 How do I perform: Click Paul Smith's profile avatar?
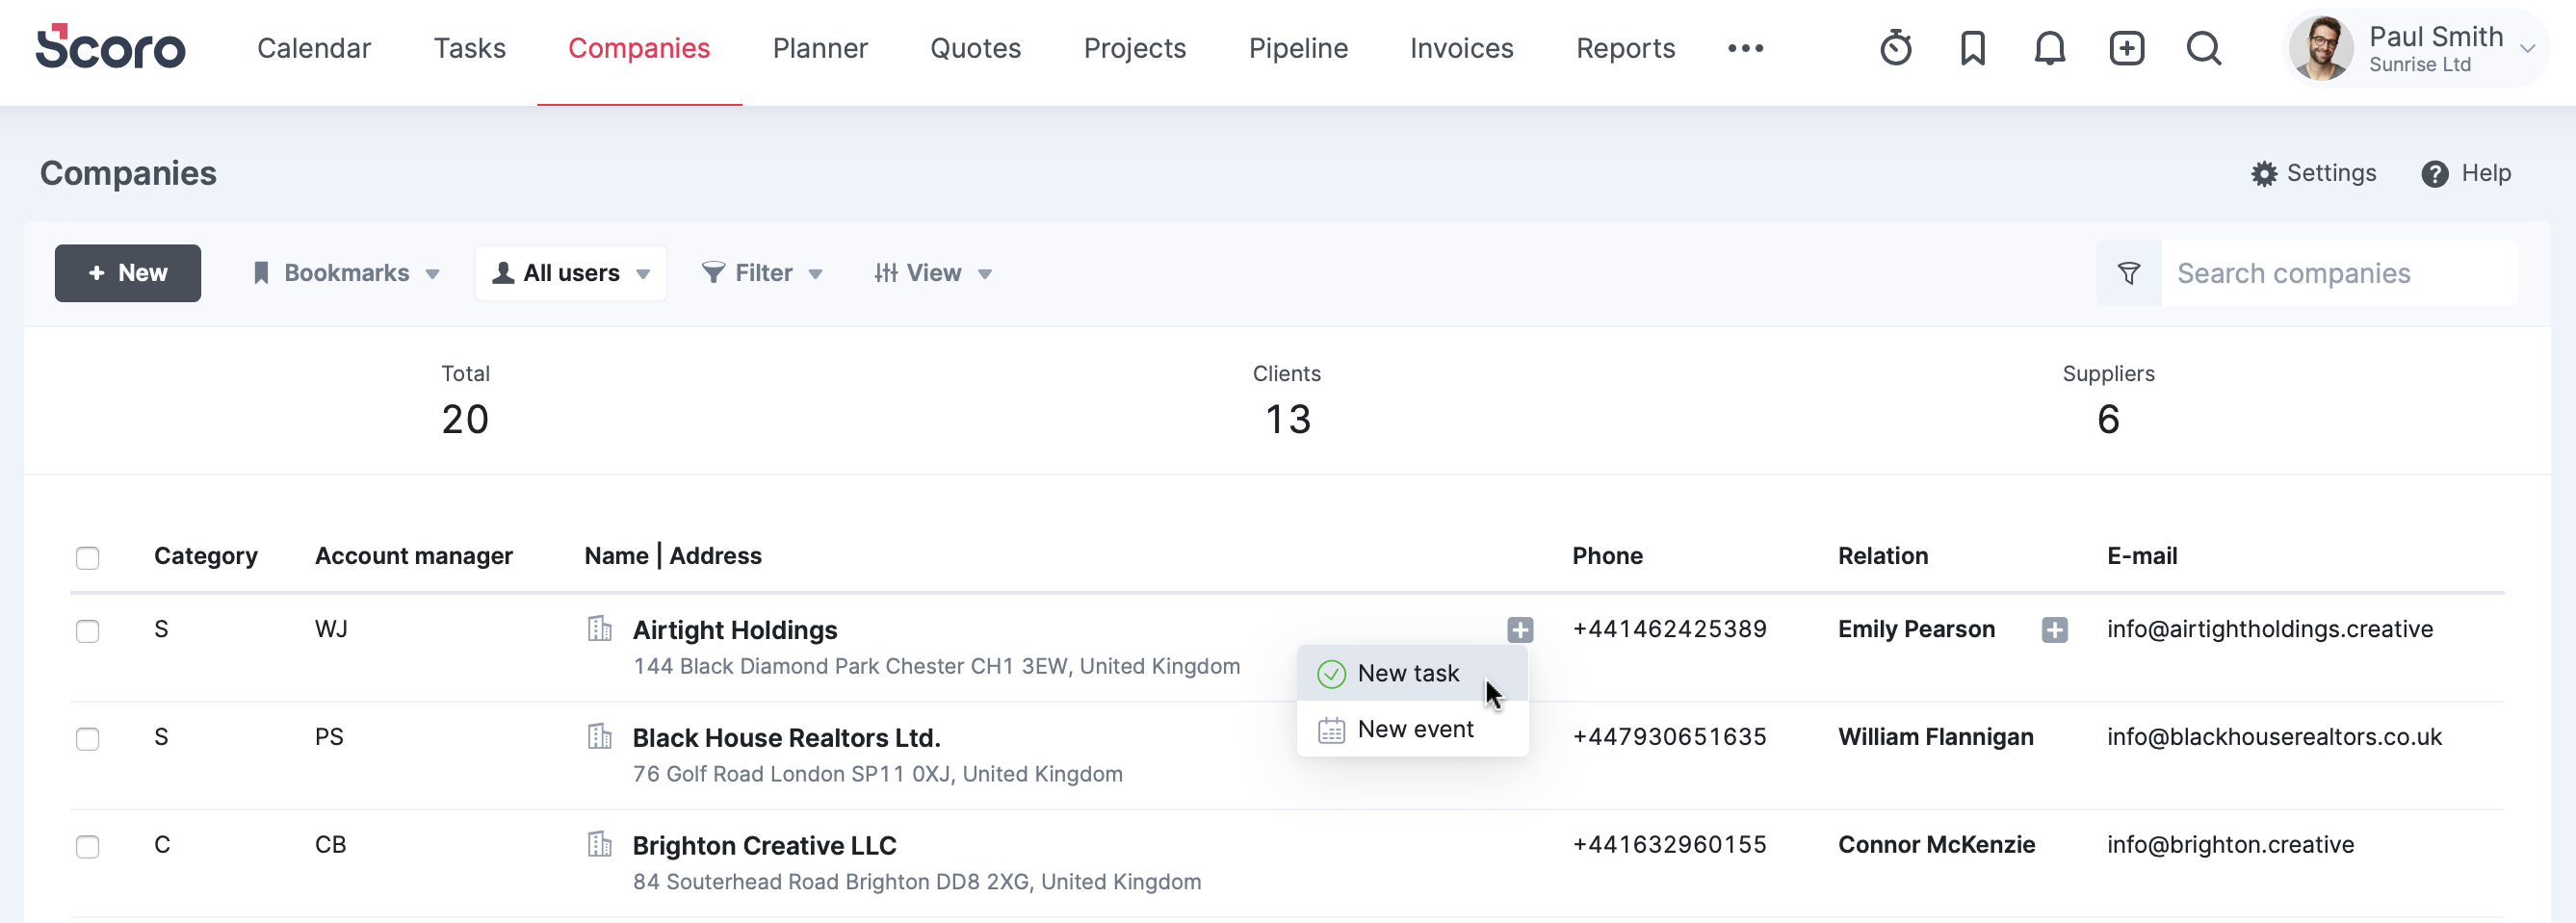pos(2321,48)
